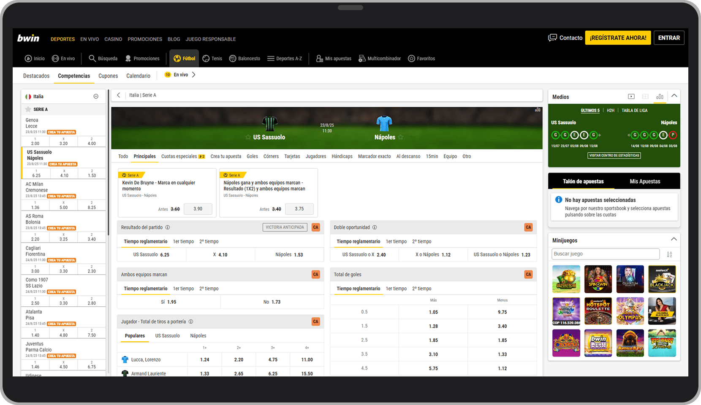This screenshot has width=701, height=405.
Task: Select Kevin De Bruyne boosted odds 3.90
Action: [x=198, y=209]
